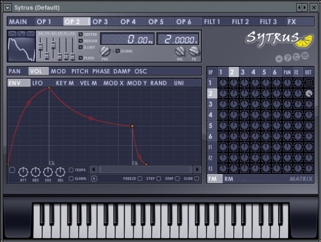Switch to the MOD X editor tab

[113, 83]
